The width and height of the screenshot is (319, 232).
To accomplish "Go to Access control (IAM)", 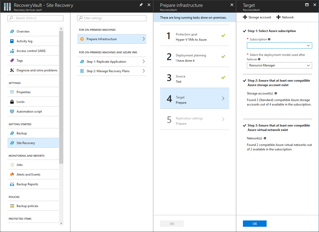I will [x=33, y=51].
